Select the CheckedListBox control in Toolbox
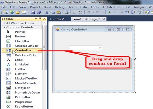The width and height of the screenshot is (153, 109). click(22, 46)
